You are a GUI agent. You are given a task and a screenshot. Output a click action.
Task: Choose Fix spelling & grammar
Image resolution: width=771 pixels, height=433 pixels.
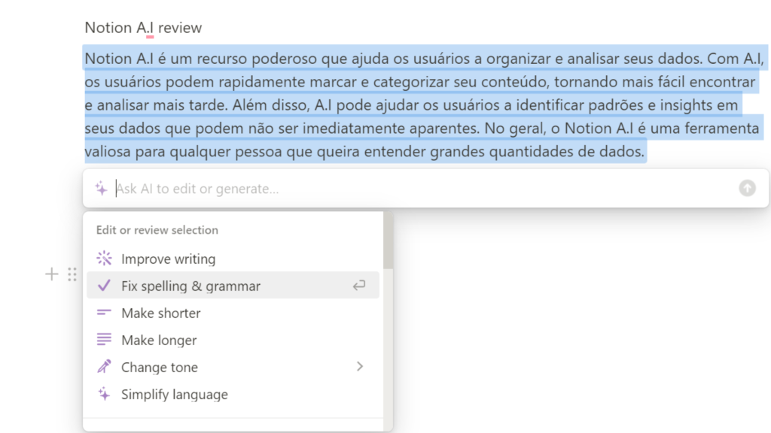click(x=190, y=286)
